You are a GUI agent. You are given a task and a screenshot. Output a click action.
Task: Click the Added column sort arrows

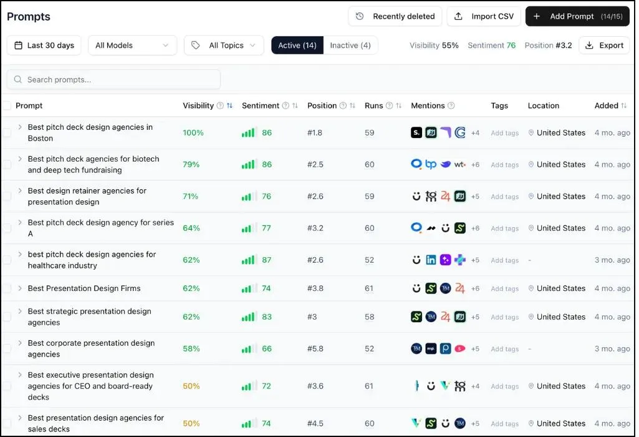pyautogui.click(x=624, y=106)
